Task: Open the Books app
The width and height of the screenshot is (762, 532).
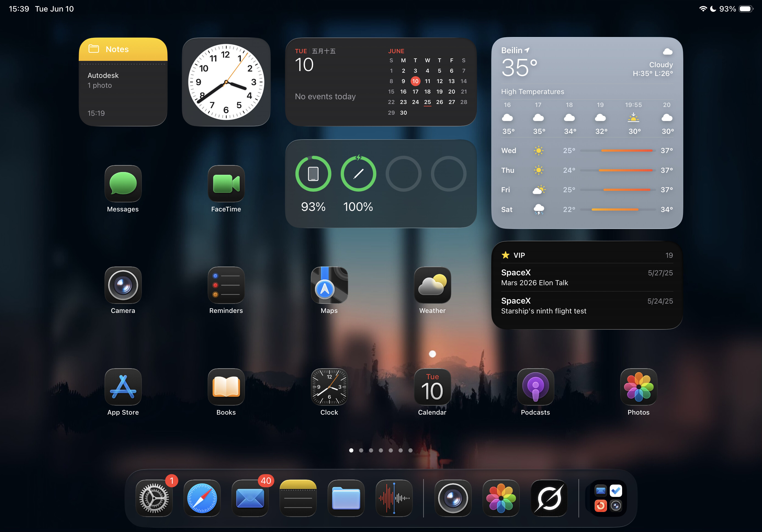Action: tap(226, 387)
